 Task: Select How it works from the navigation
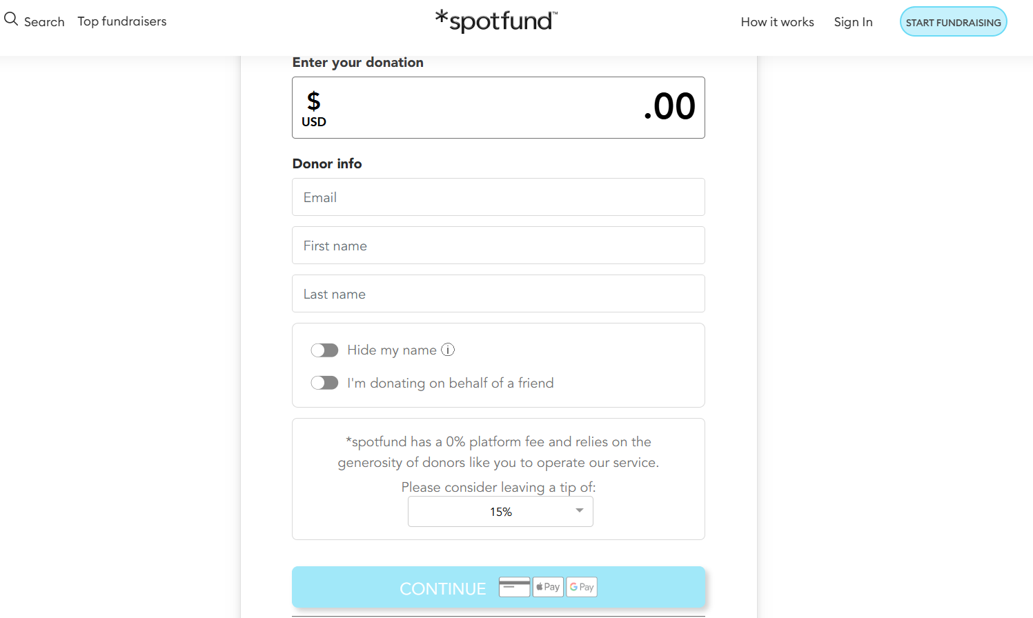777,21
